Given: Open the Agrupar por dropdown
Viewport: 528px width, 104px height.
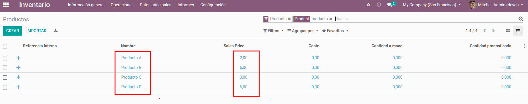Looking at the screenshot, I should tap(303, 31).
